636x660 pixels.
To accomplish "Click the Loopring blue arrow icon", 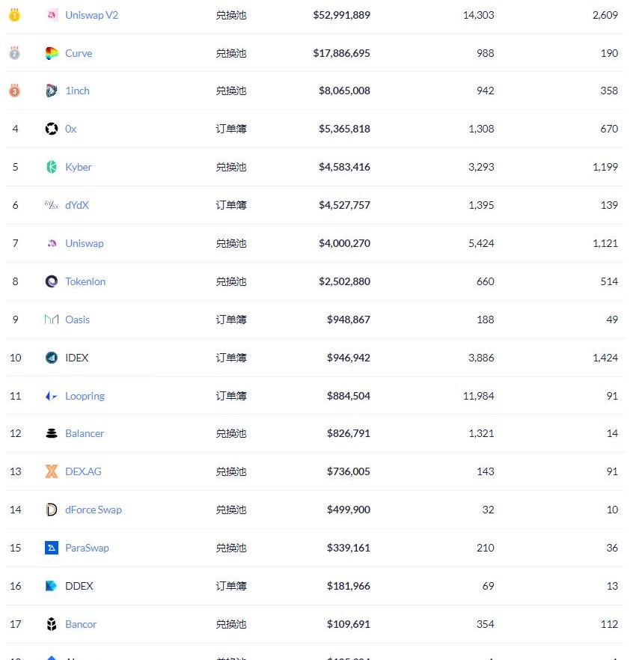I will pos(52,396).
